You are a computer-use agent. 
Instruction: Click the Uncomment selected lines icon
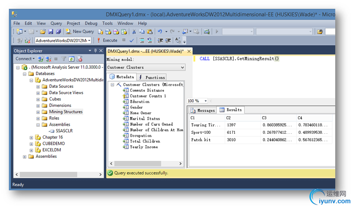(x=150, y=41)
